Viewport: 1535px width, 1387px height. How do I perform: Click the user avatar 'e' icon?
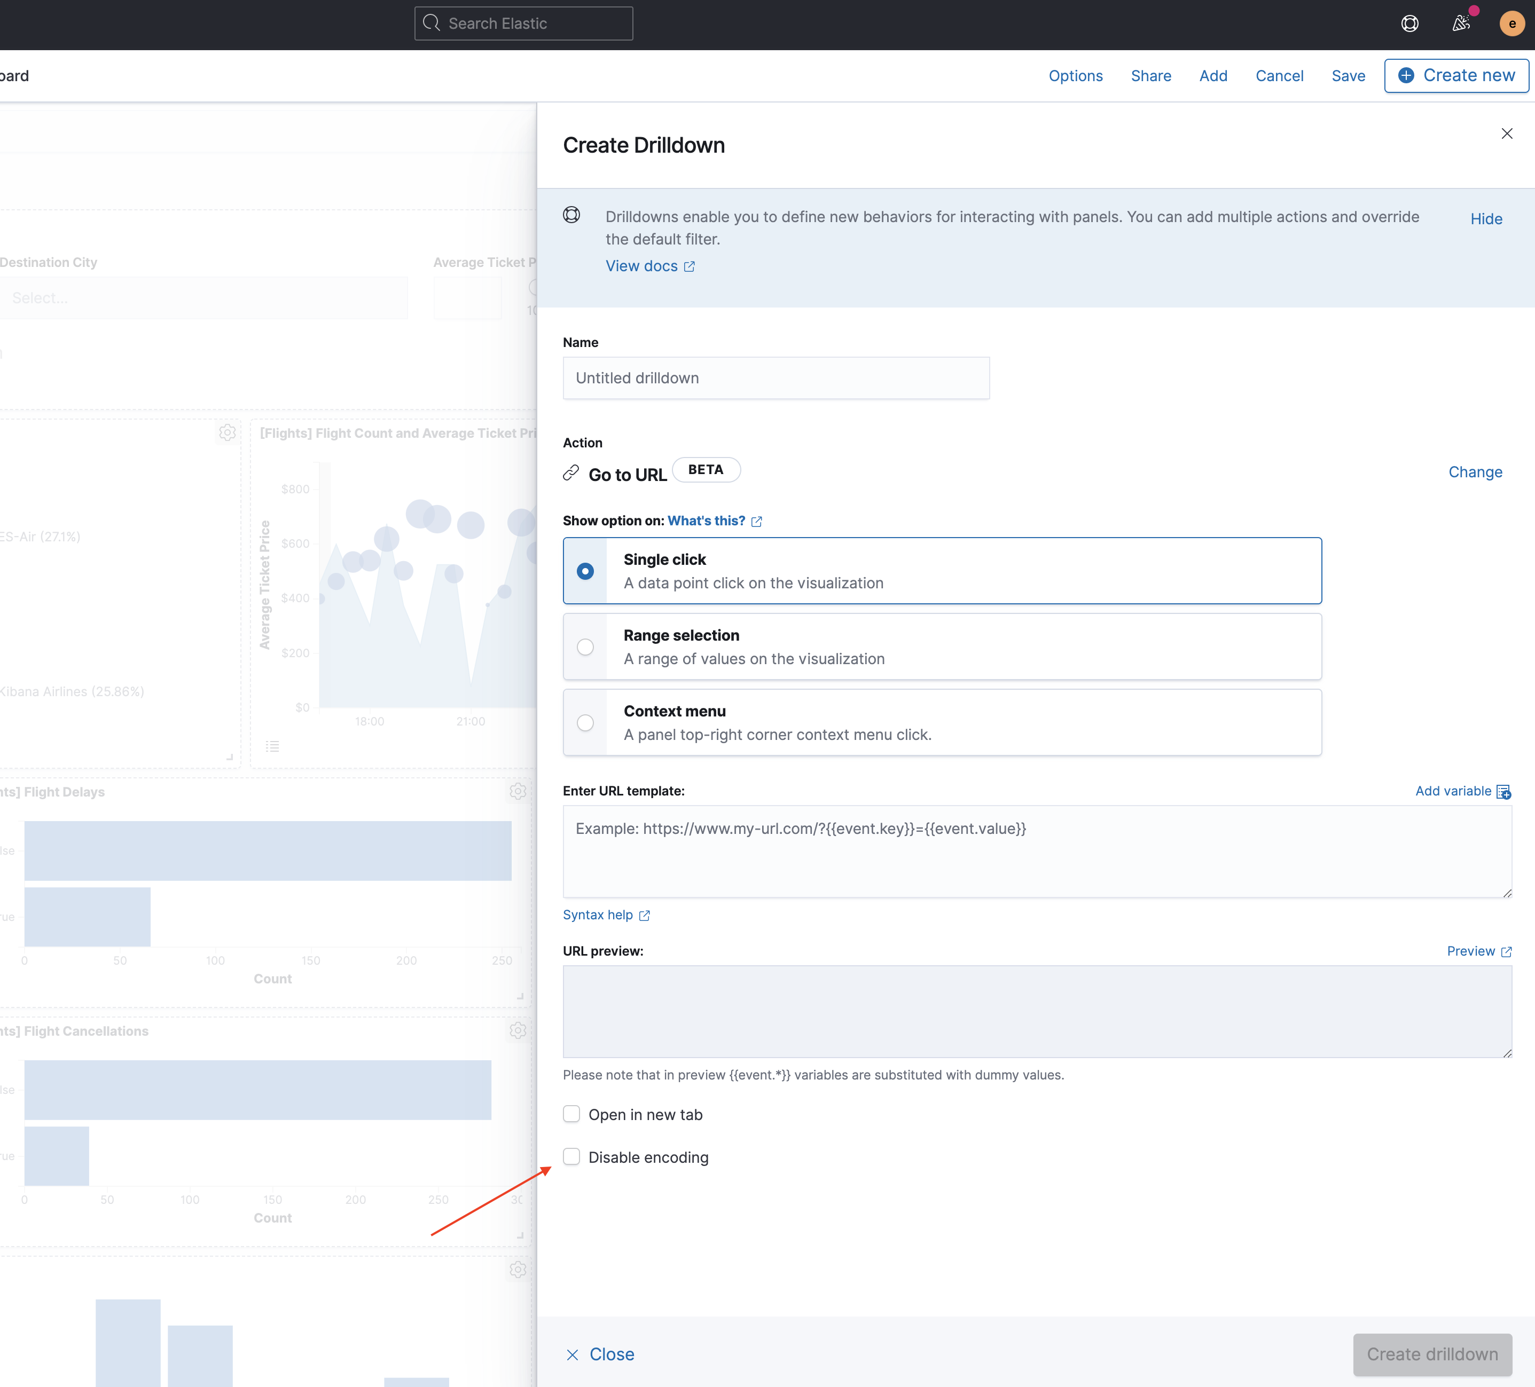1511,23
